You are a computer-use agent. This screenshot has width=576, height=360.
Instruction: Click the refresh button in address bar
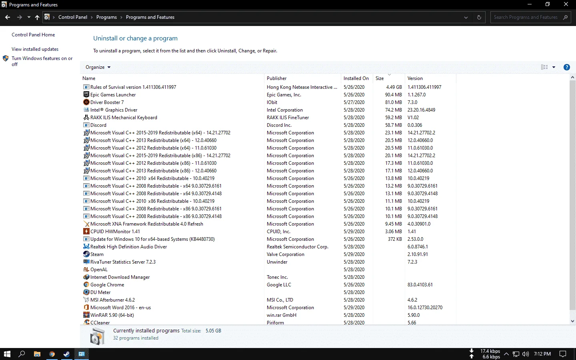(x=479, y=17)
